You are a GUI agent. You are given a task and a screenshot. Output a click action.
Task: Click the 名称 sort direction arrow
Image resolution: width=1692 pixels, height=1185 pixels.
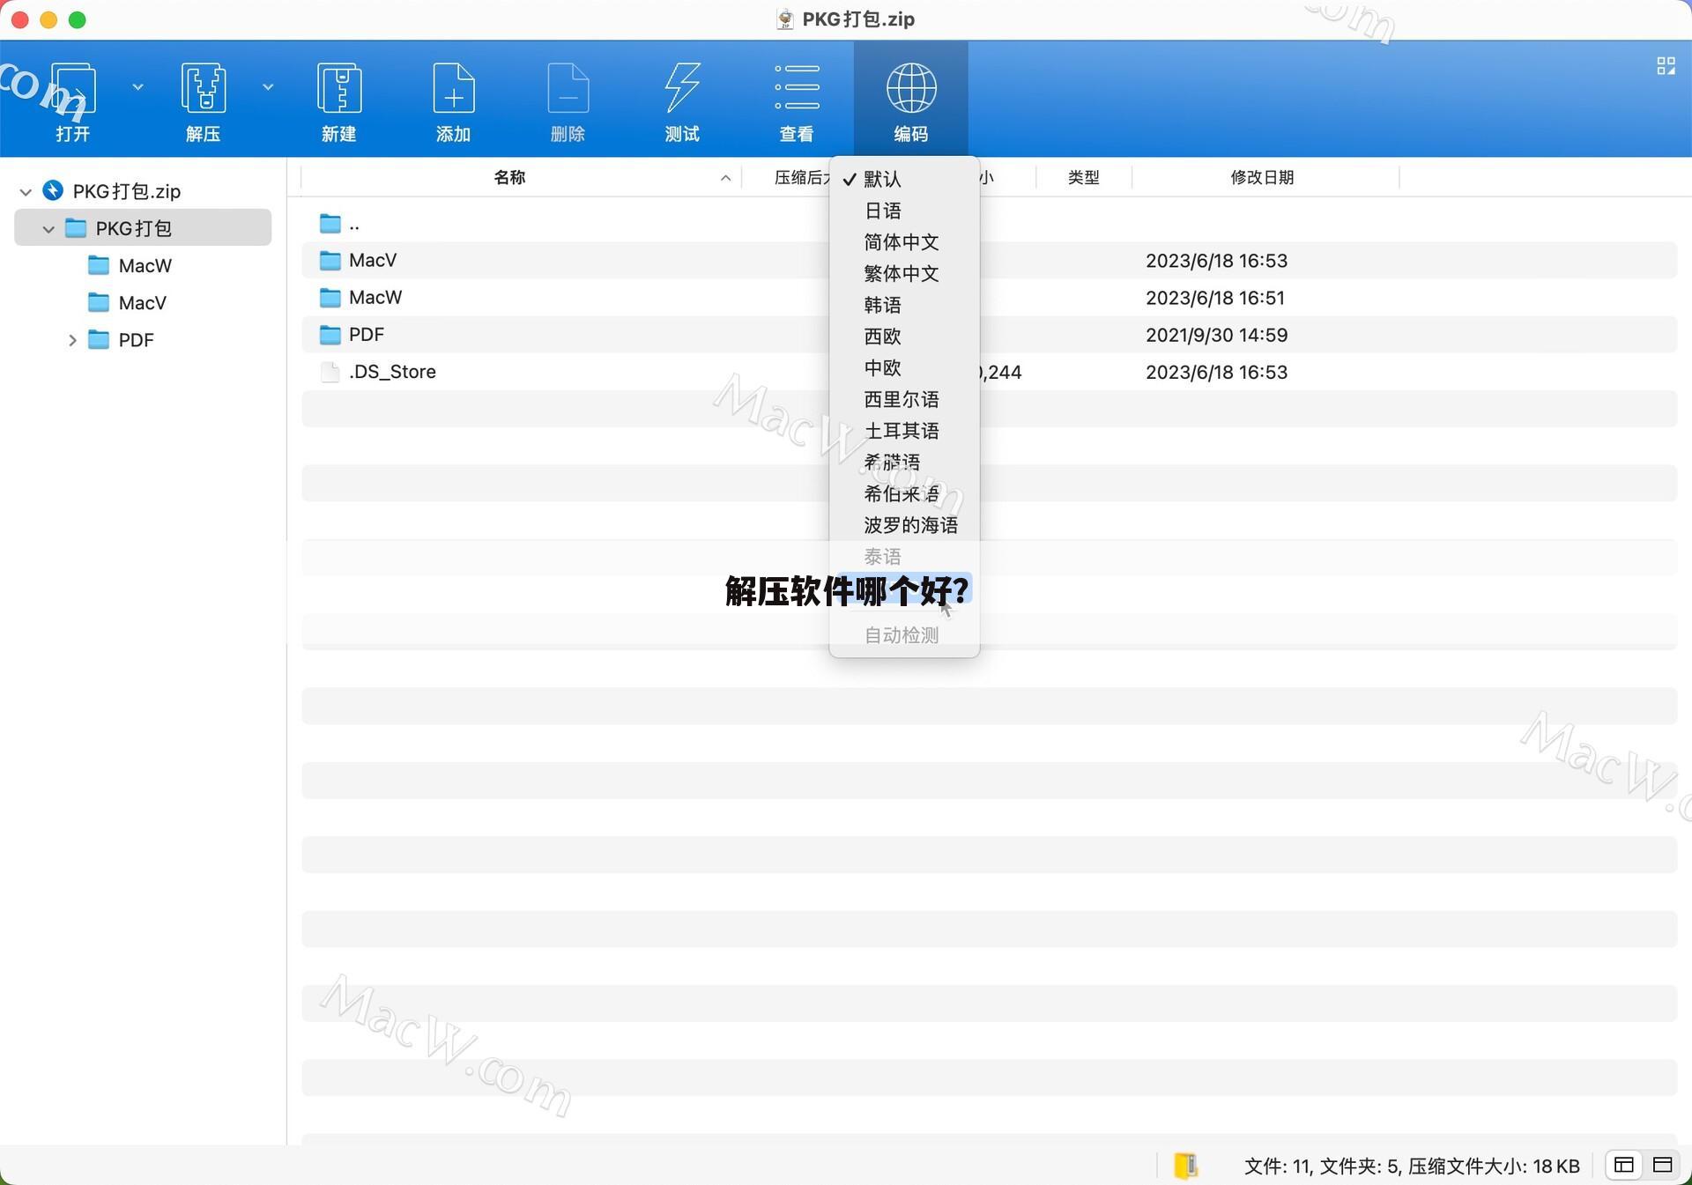[x=725, y=178]
